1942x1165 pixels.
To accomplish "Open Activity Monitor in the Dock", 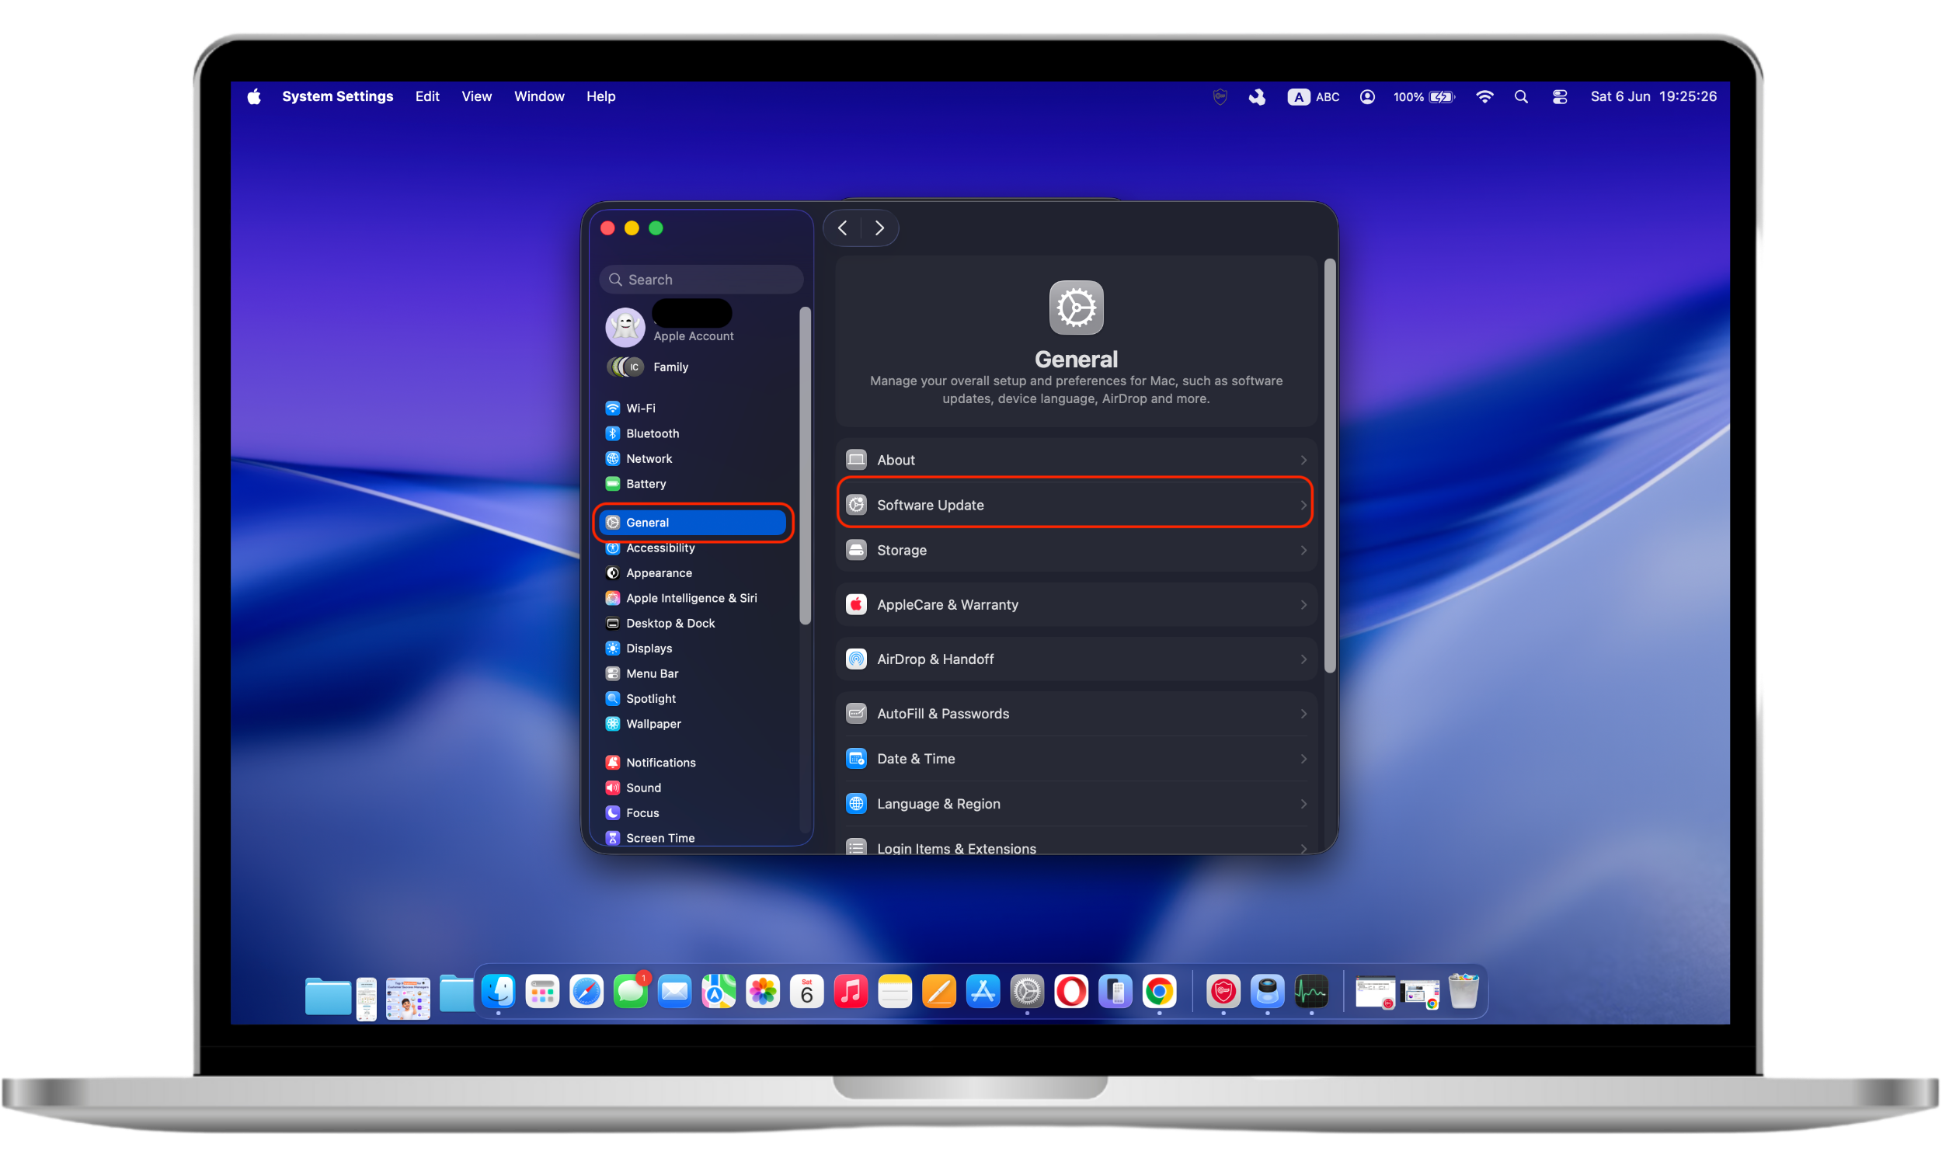I will [1311, 992].
